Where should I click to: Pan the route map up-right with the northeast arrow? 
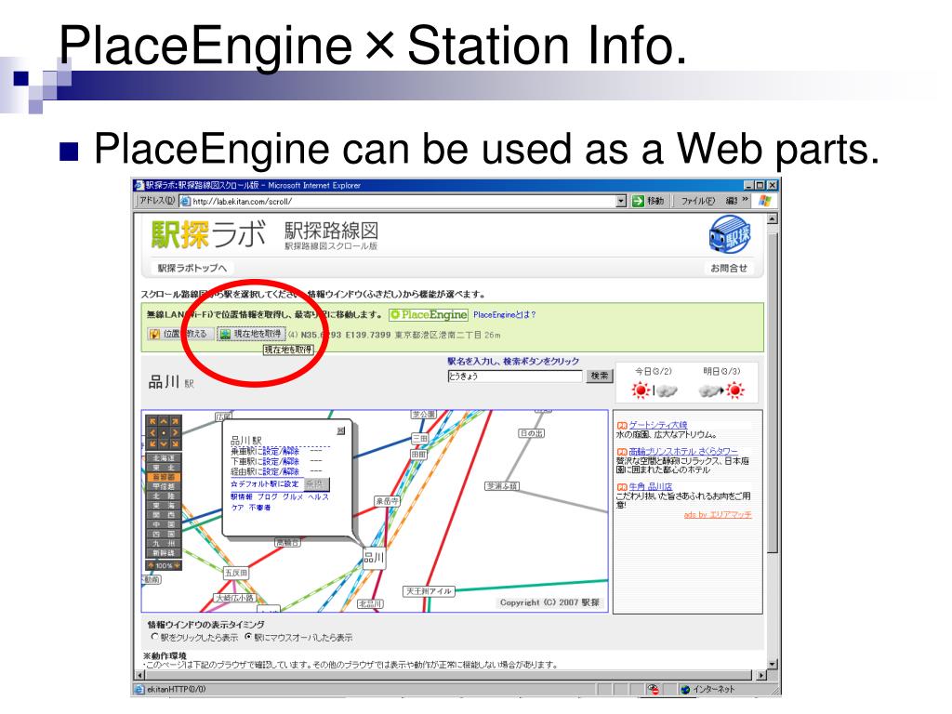[176, 421]
